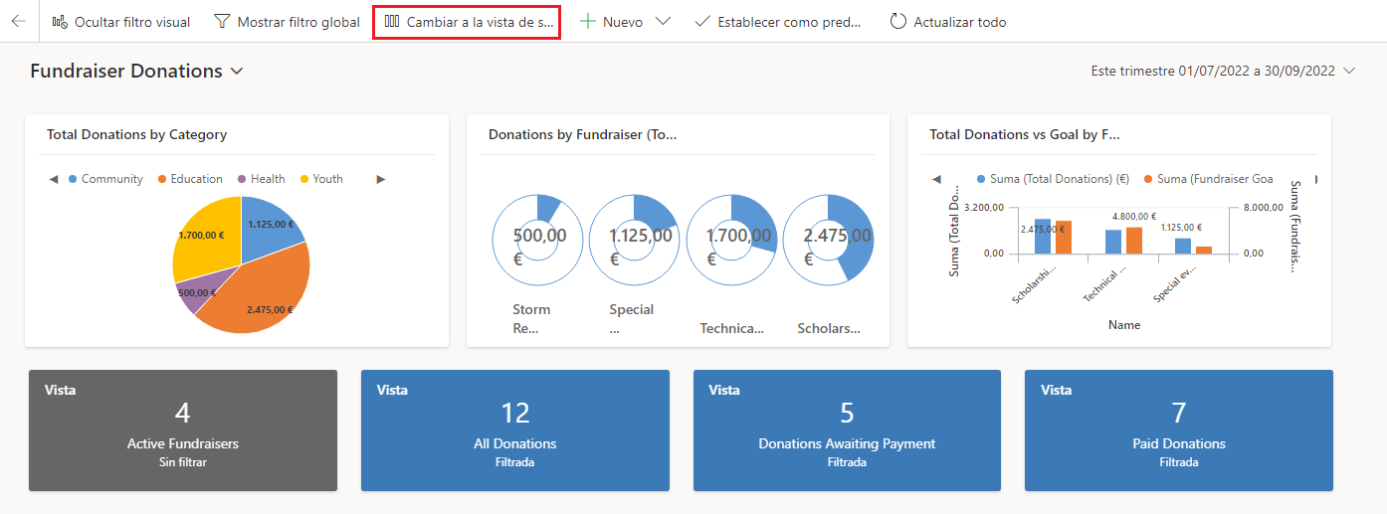The width and height of the screenshot is (1387, 514).
Task: Open the Fundraiser Donations dashboard selector
Action: coord(136,71)
